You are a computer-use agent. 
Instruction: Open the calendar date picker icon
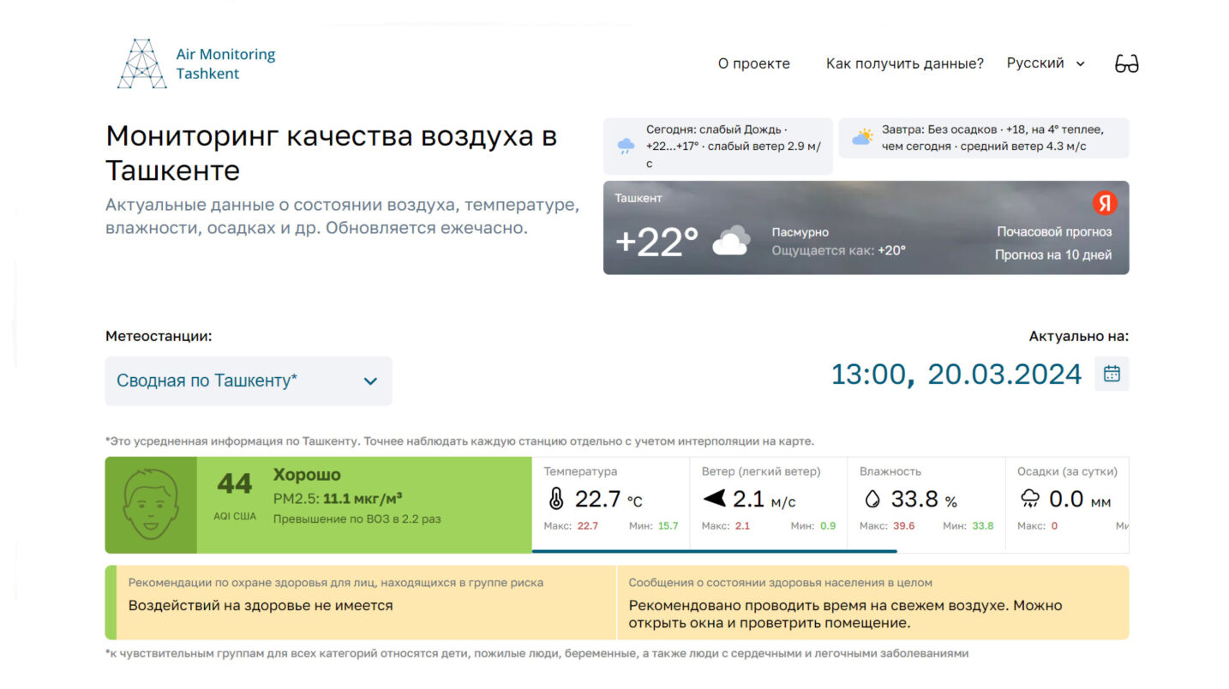coord(1112,374)
